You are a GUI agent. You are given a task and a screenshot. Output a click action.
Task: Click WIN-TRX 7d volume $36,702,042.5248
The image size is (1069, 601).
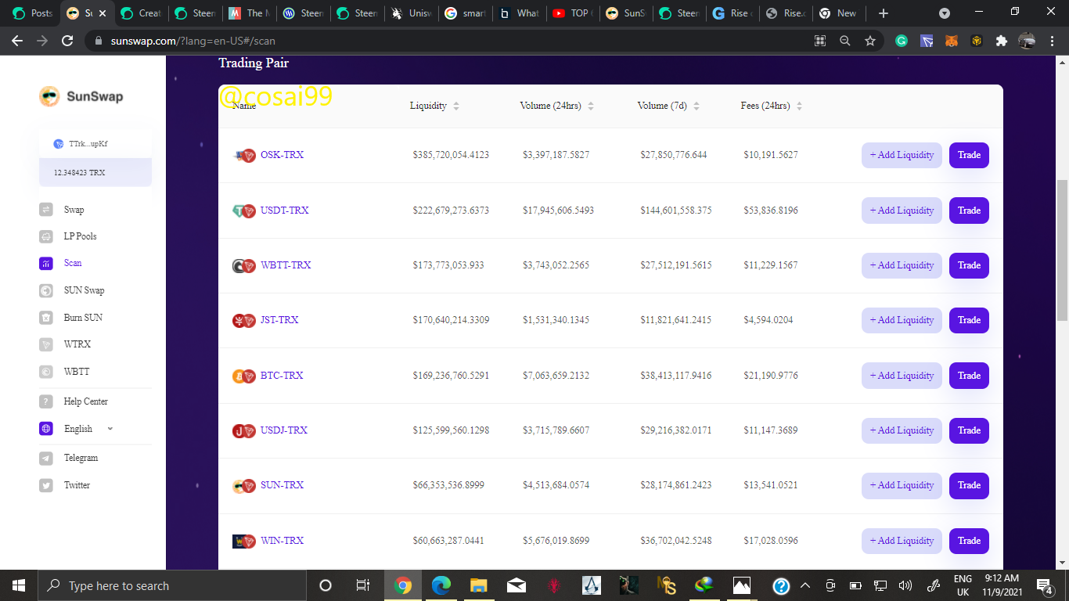(676, 541)
